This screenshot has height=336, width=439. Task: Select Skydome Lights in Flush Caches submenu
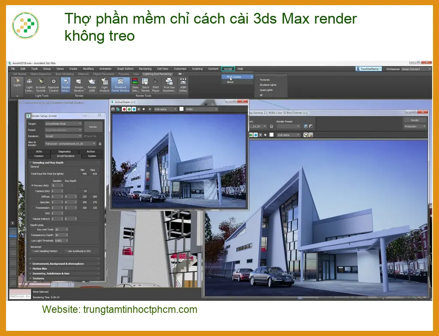268,85
